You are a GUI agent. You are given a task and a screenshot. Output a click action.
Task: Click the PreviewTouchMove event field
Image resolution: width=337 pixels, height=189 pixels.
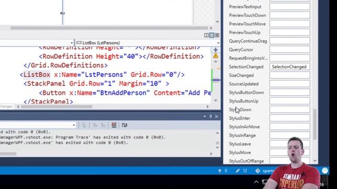(x=290, y=24)
